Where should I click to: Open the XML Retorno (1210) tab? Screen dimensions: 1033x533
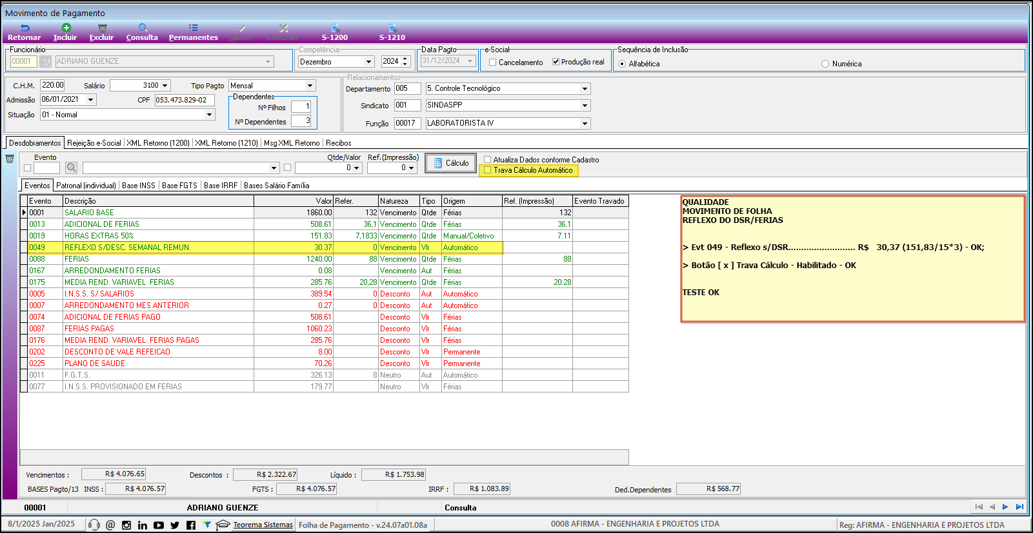pos(226,143)
